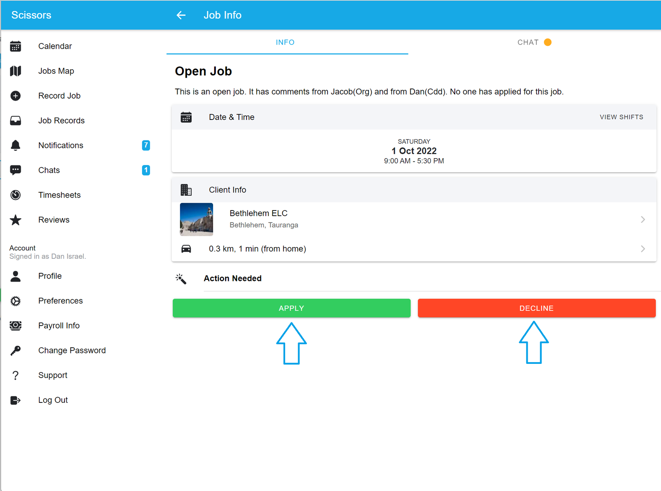
Task: Click the Timesheets clock icon
Action: point(15,195)
